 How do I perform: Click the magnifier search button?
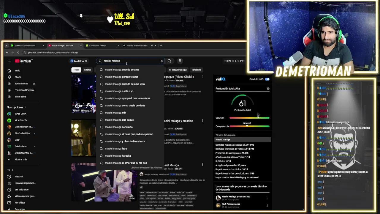(x=169, y=61)
